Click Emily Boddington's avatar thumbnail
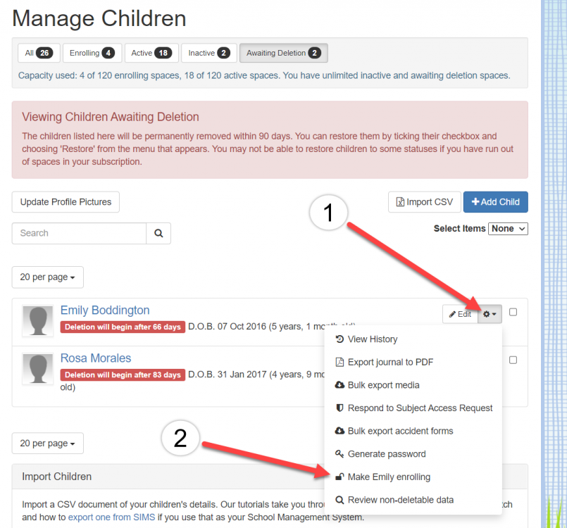Image resolution: width=567 pixels, height=528 pixels. [x=37, y=321]
